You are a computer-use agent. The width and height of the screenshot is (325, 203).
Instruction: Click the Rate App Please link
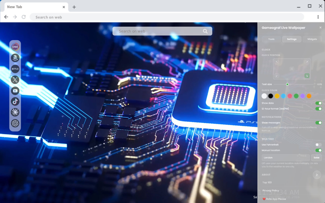coord(274,199)
